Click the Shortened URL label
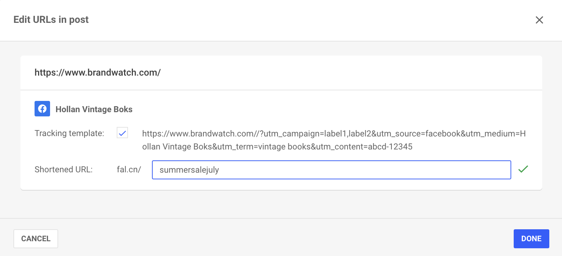 [x=63, y=169]
